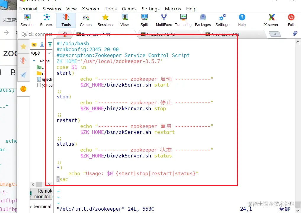Click the terminal scrollbar up arrow
This screenshot has width=301, height=213.
tap(298, 42)
